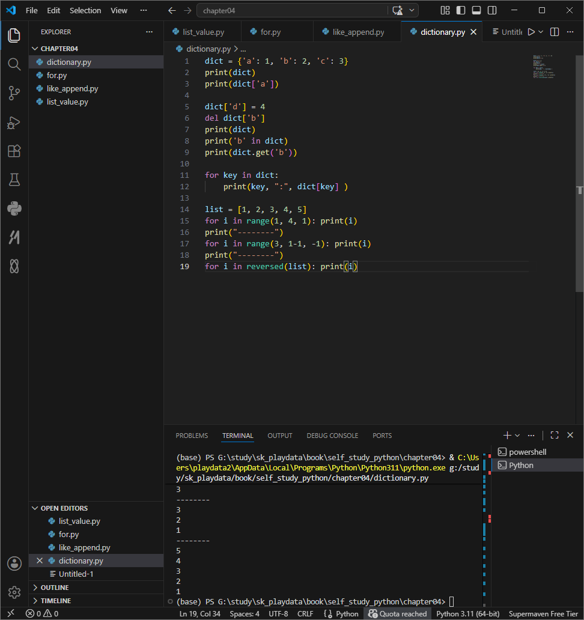This screenshot has width=584, height=620.
Task: Open the Search view in activity bar
Action: click(x=14, y=64)
